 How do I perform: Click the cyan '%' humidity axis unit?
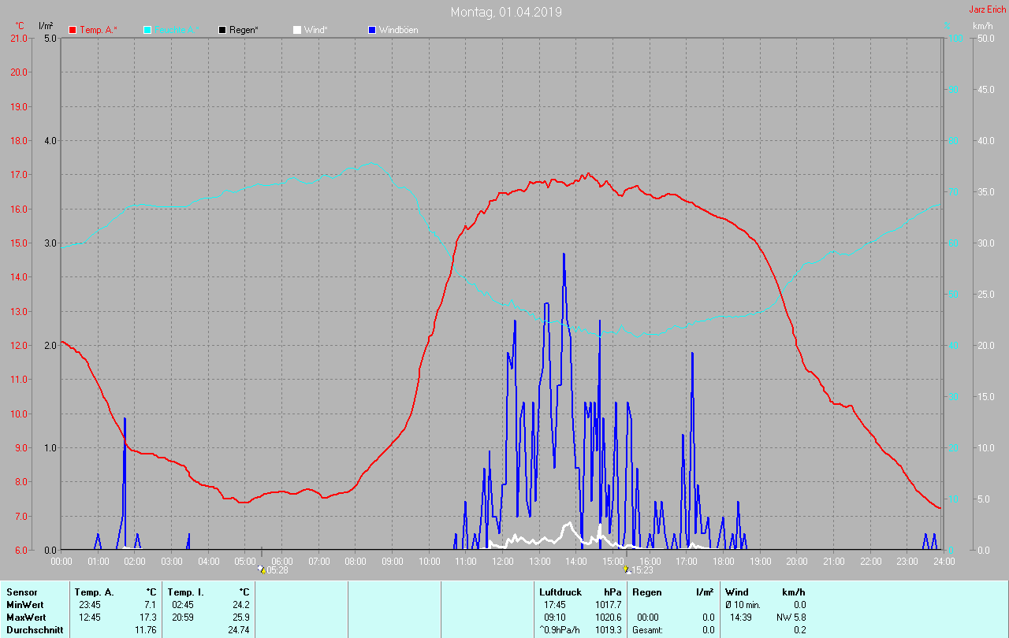(948, 26)
